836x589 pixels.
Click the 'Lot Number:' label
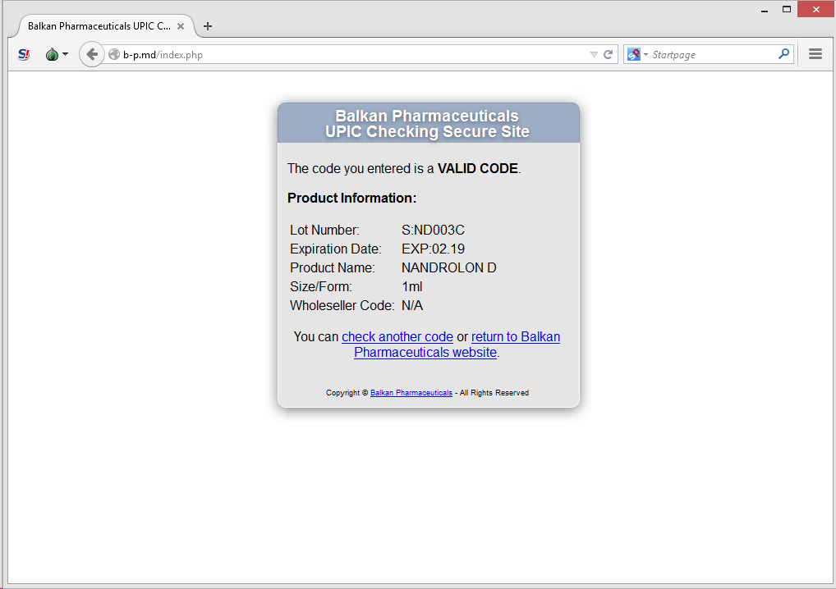point(324,230)
